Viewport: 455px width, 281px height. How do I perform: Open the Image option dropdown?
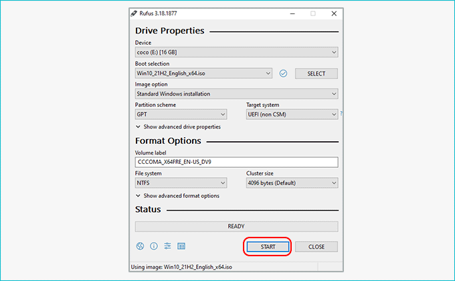pos(236,94)
